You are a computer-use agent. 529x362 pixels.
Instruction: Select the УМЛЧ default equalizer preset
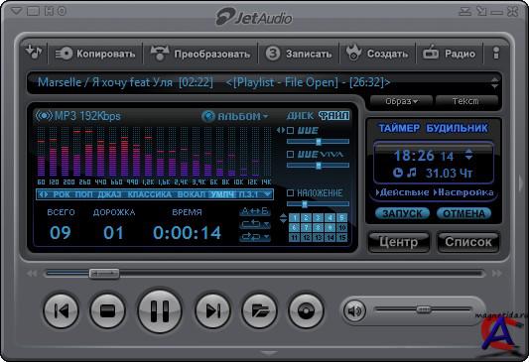click(222, 194)
